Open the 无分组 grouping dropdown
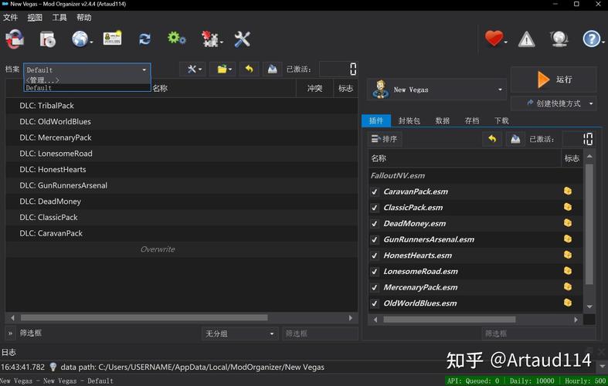The height and width of the screenshot is (386, 608). (x=239, y=334)
